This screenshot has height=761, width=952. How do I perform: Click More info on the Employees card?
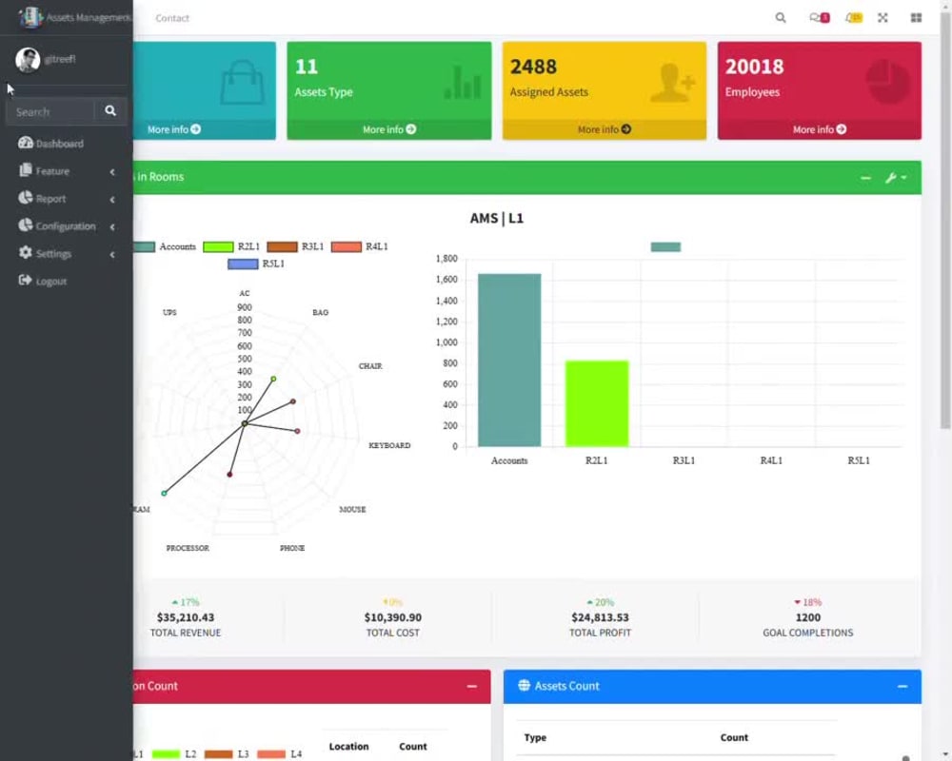819,129
